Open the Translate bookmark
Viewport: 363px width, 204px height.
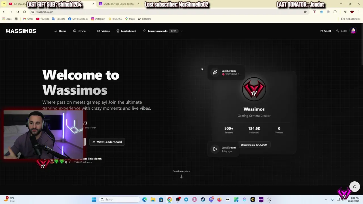coord(58,19)
